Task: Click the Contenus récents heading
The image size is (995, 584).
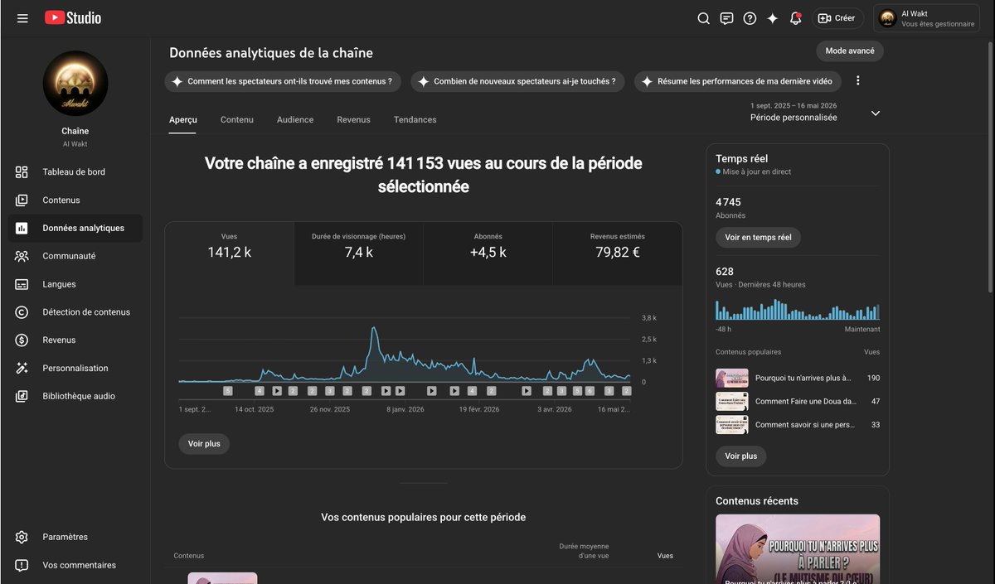Action: [x=757, y=501]
